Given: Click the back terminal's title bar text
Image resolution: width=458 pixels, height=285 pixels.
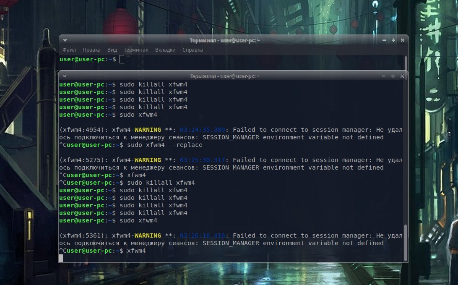Looking at the screenshot, I should coord(225,40).
